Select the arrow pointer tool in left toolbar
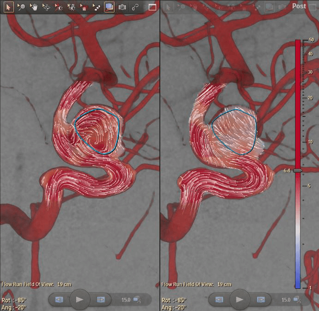319x311 pixels. [8, 7]
